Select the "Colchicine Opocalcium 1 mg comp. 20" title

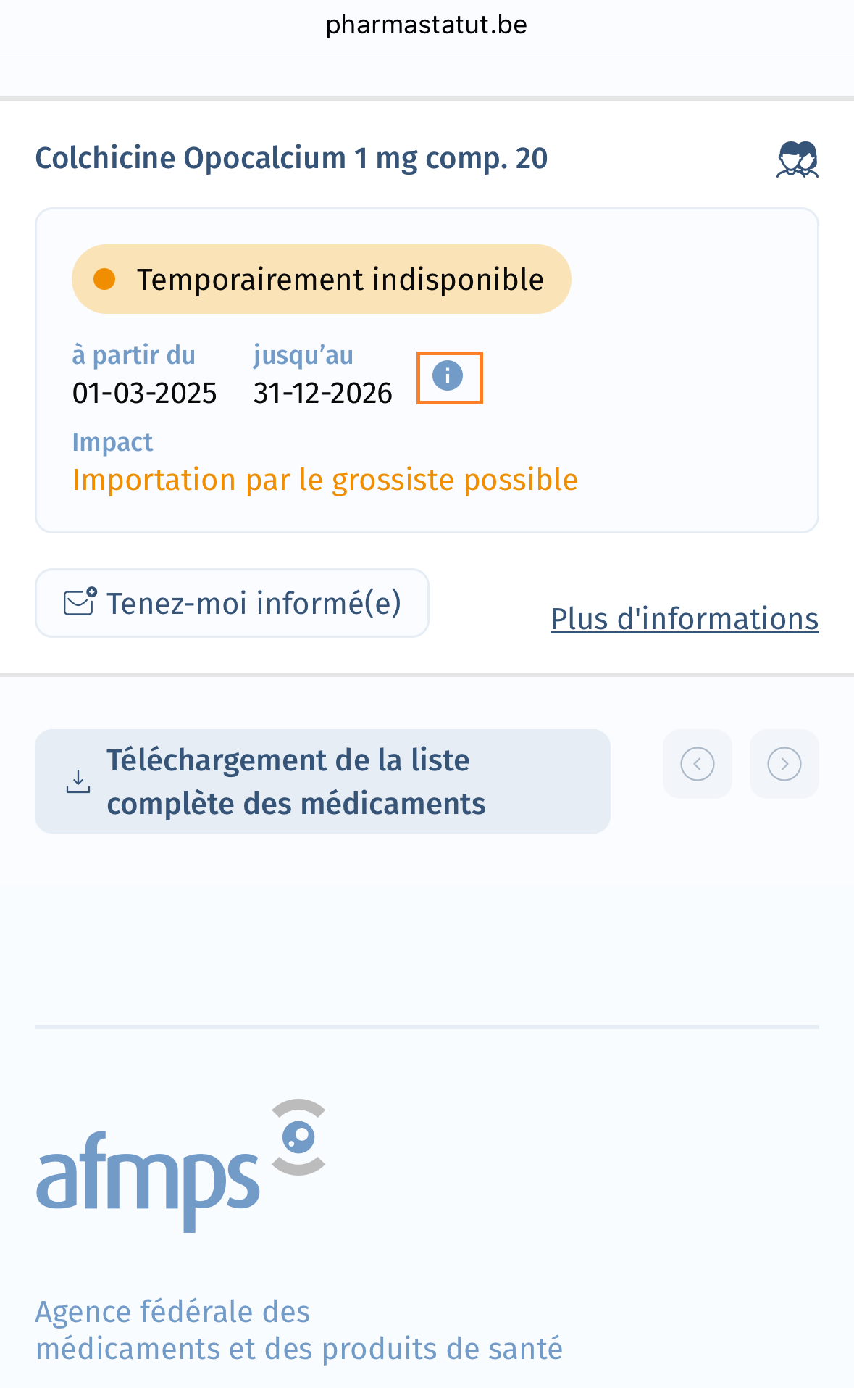(291, 158)
